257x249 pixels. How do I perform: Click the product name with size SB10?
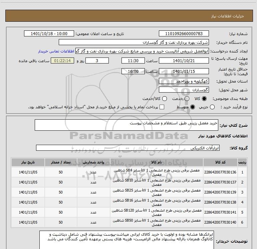coord(157,182)
